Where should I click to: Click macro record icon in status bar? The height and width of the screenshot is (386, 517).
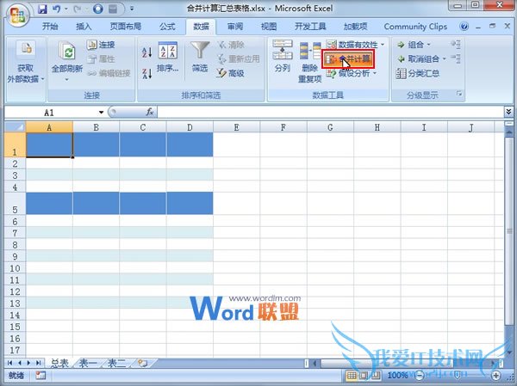click(x=40, y=376)
